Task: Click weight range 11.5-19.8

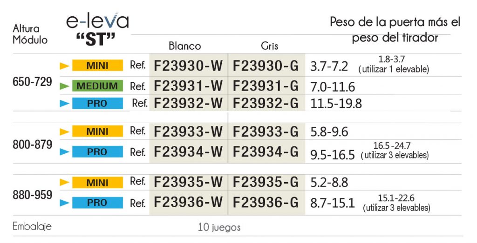Action: point(336,104)
